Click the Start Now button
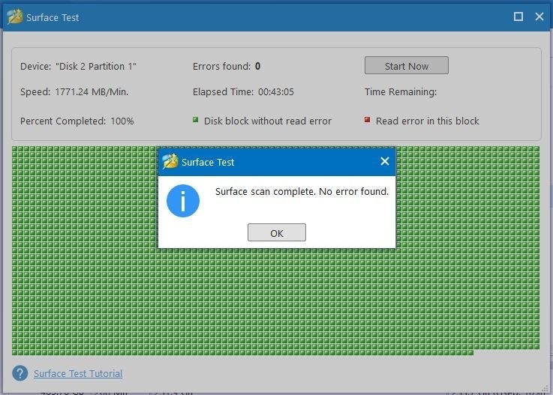The width and height of the screenshot is (553, 395). click(x=406, y=65)
